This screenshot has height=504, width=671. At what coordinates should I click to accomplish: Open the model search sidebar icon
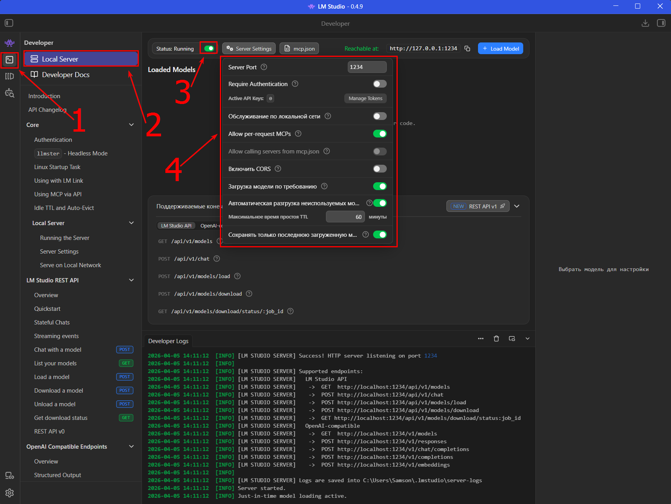9,93
